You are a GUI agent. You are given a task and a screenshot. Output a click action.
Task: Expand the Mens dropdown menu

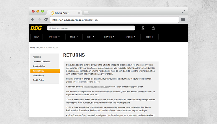[x=74, y=37]
